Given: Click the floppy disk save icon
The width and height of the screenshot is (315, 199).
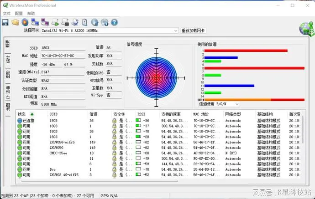Looking at the screenshot, I should [5, 22].
